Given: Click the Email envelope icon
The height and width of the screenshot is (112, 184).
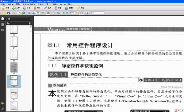Looking at the screenshot, I should [18, 13].
